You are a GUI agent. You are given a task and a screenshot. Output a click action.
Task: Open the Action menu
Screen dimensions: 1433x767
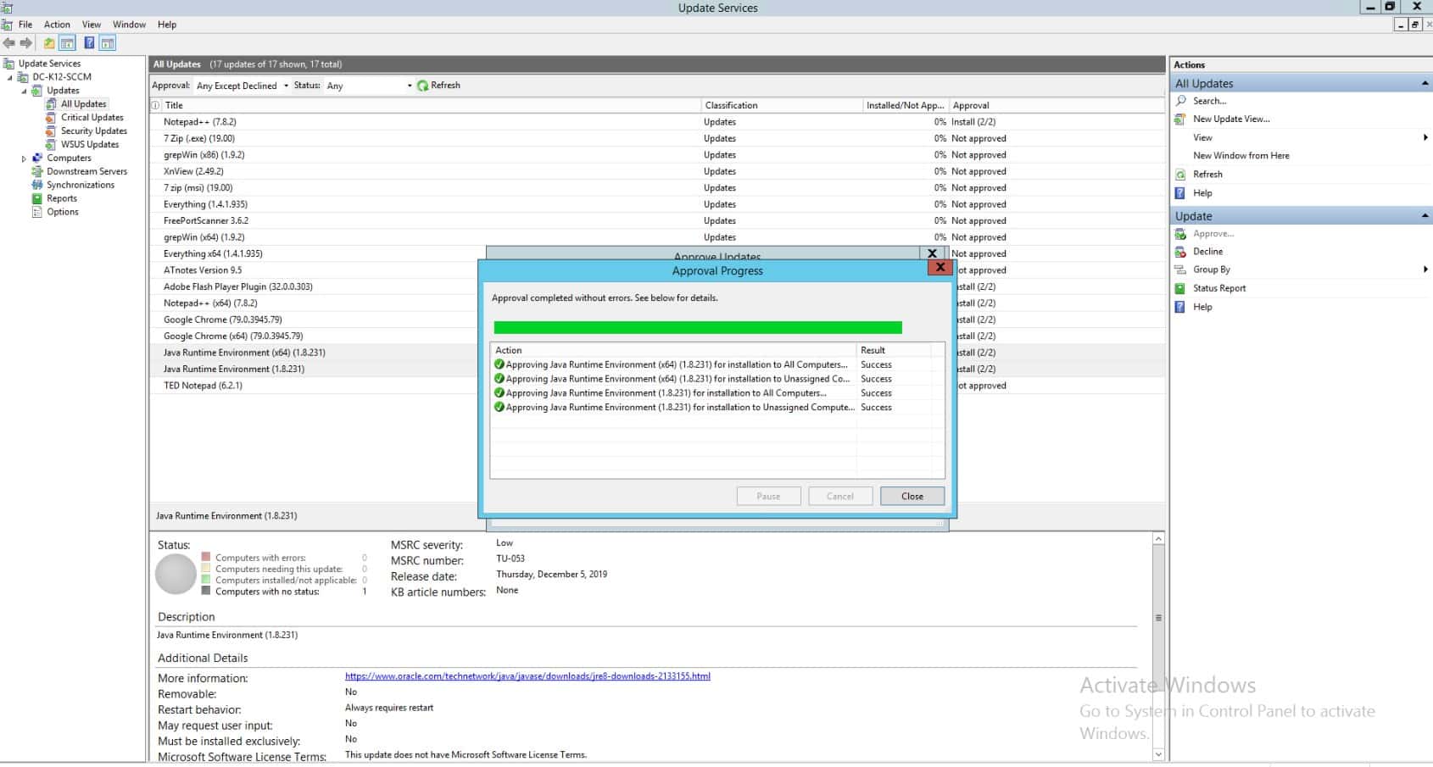tap(56, 24)
